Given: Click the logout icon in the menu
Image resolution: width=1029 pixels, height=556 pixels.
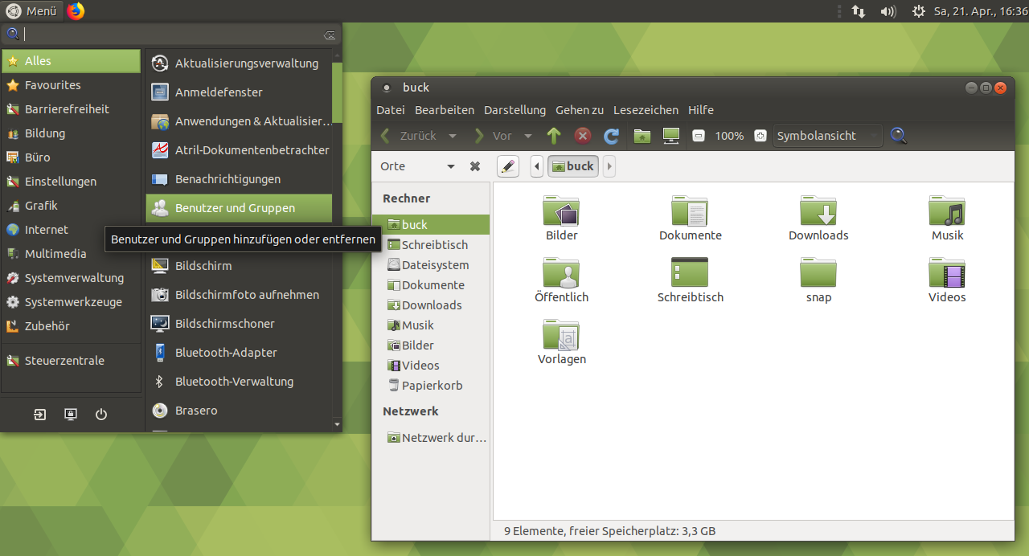Looking at the screenshot, I should pyautogui.click(x=40, y=415).
